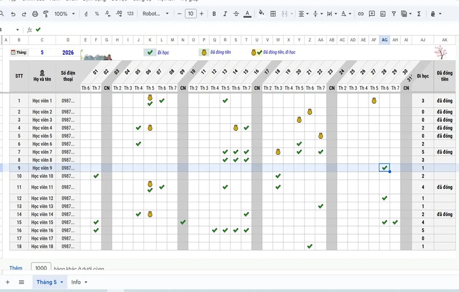
Task: Click the rows count field showing 1000
Action: [x=41, y=268]
